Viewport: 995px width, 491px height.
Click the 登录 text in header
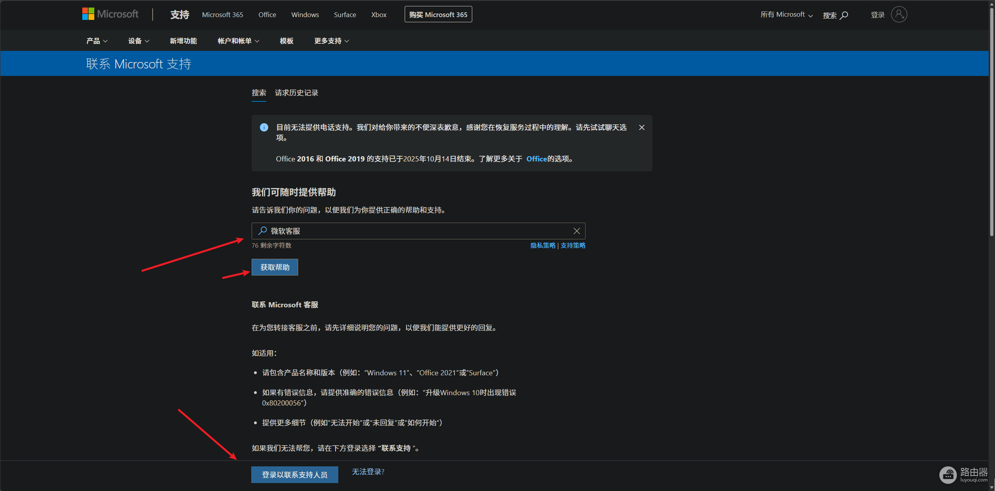(x=877, y=15)
